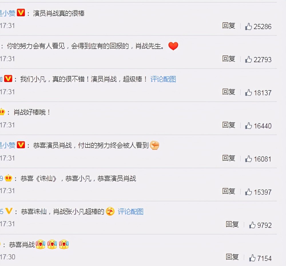
Task: Click thumbs-up beside 15397
Action: 249,192
